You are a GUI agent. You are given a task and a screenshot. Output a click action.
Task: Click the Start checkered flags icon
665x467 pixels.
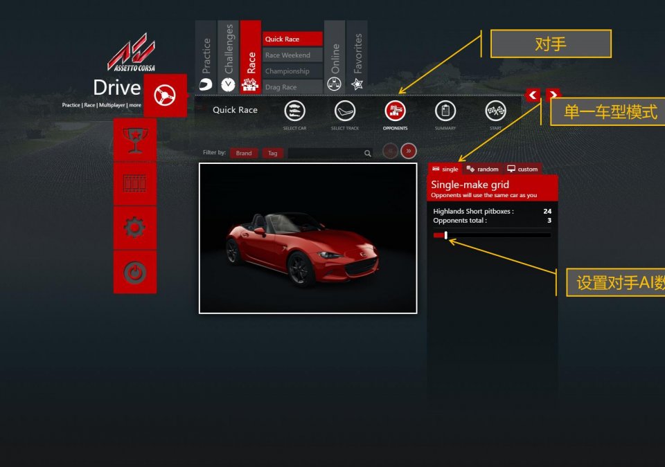(495, 111)
